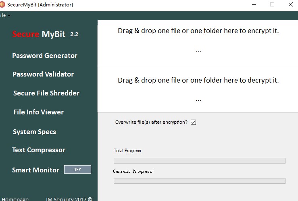This screenshot has width=298, height=201.
Task: Click the JM Security 2017 copyright text
Action: [69, 199]
